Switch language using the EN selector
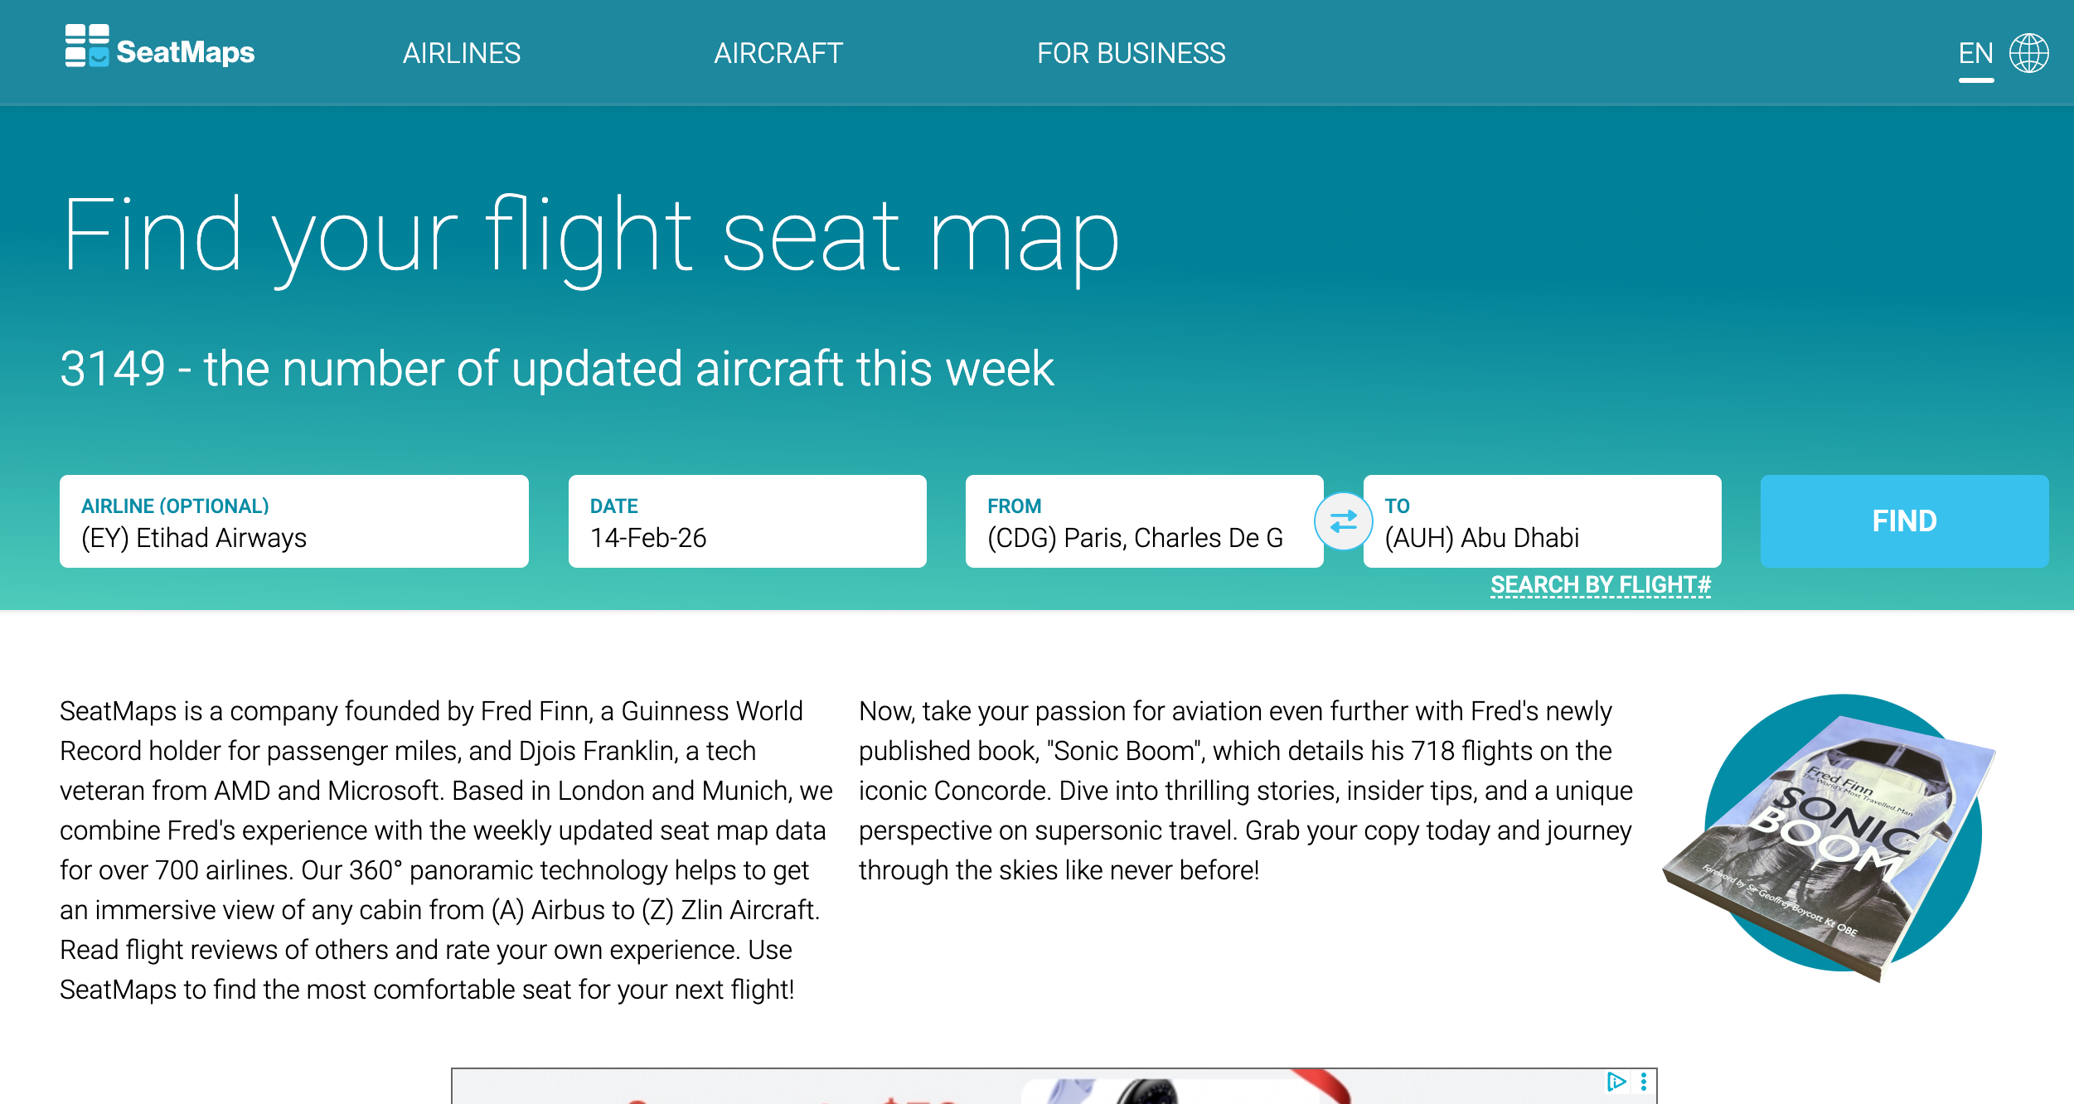2074x1104 pixels. (1976, 52)
